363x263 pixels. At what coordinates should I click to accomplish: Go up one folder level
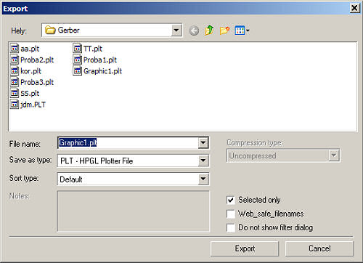(x=209, y=31)
